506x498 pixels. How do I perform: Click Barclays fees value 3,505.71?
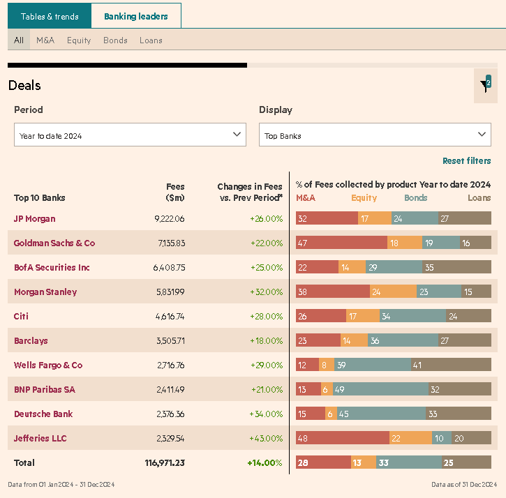tap(171, 340)
